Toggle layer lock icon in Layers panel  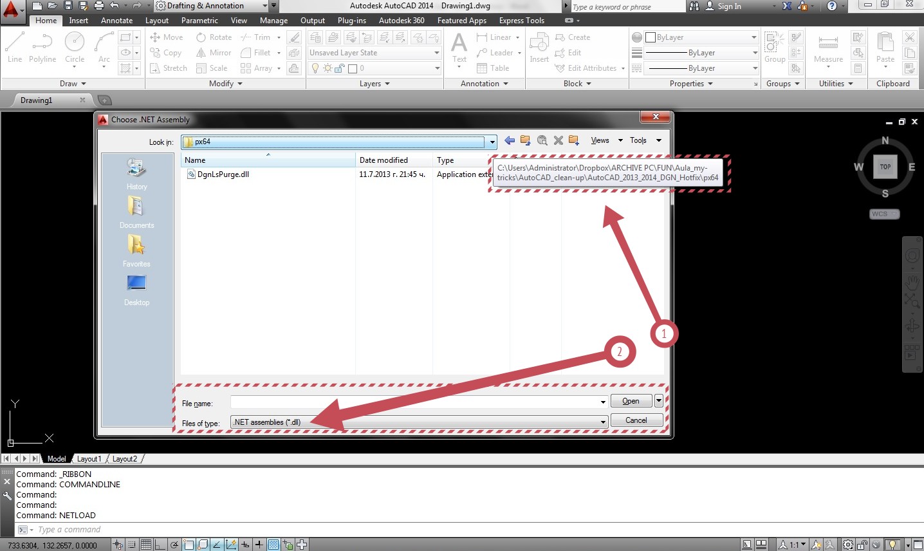point(340,68)
